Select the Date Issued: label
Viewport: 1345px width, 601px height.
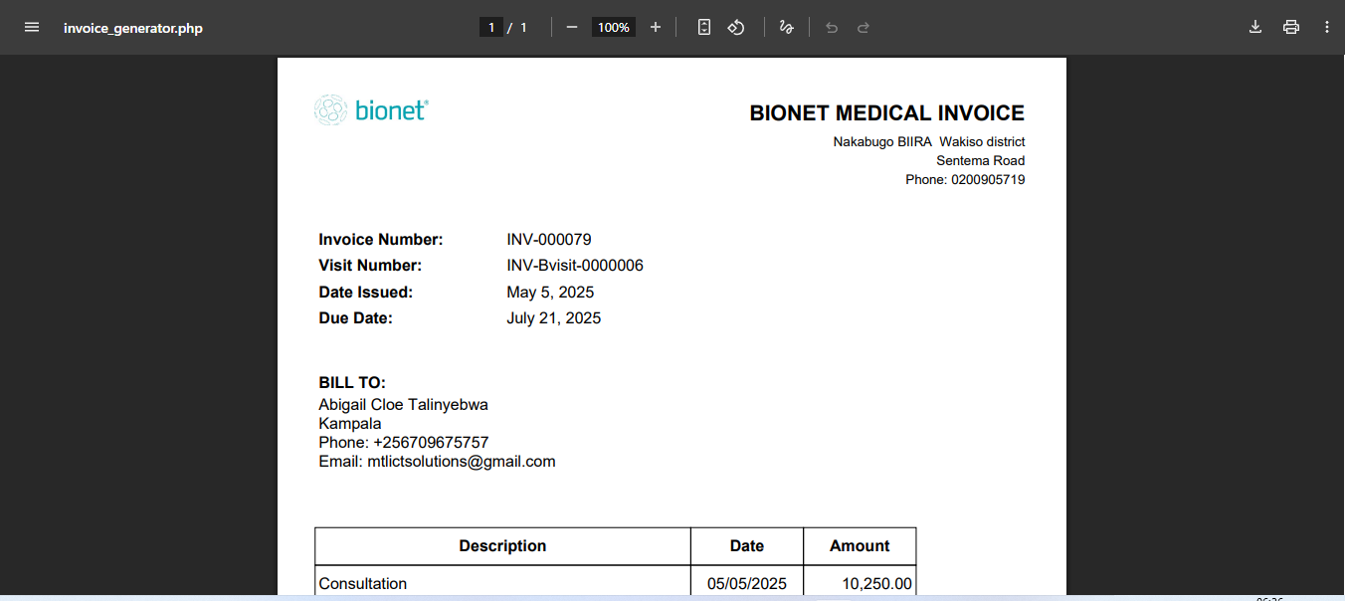coord(366,293)
